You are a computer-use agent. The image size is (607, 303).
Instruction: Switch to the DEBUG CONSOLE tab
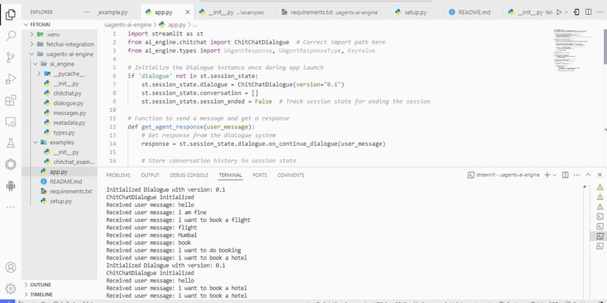coord(189,175)
